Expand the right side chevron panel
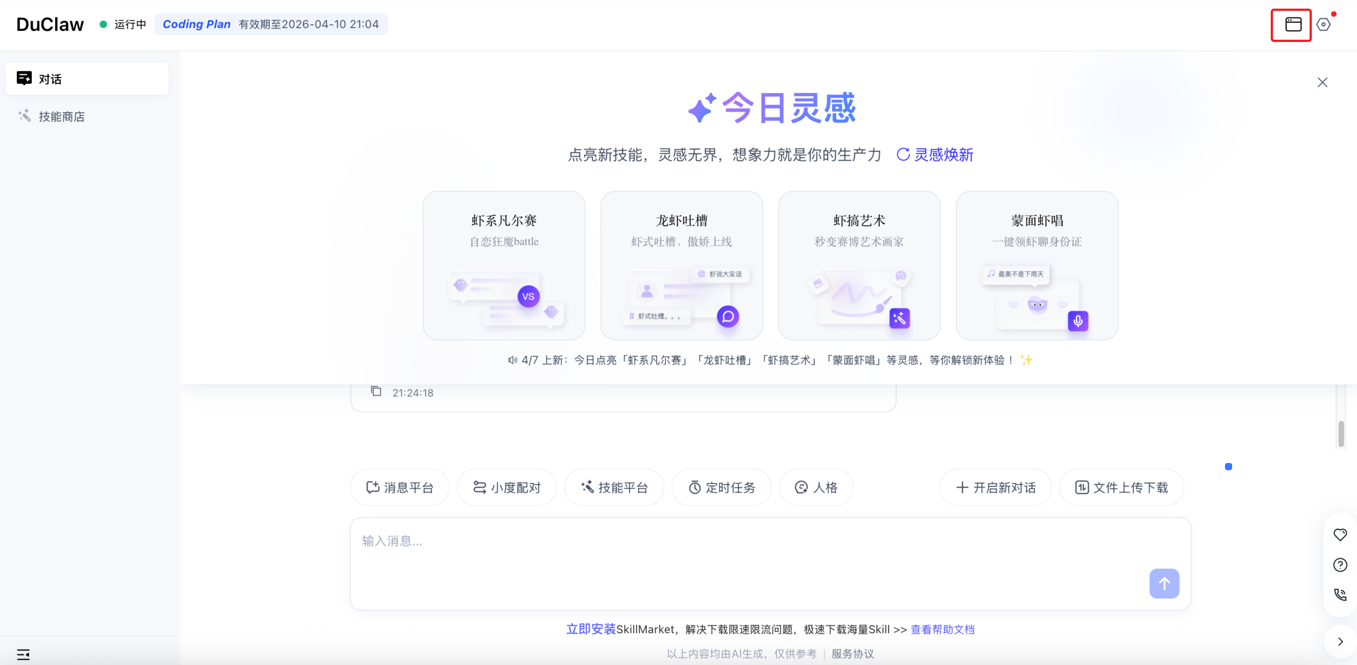This screenshot has height=665, width=1357. click(x=1340, y=641)
